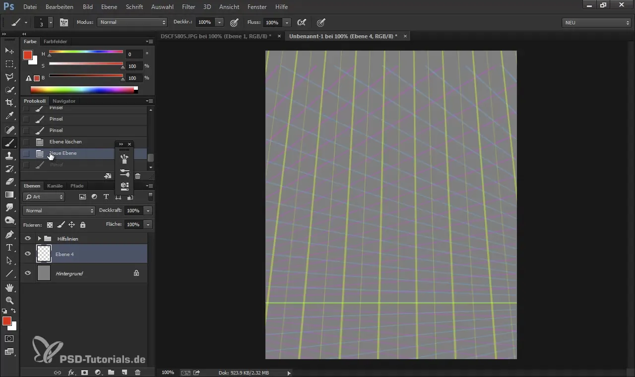Select the Zoom magnifier tool
The image size is (635, 377).
pos(9,301)
